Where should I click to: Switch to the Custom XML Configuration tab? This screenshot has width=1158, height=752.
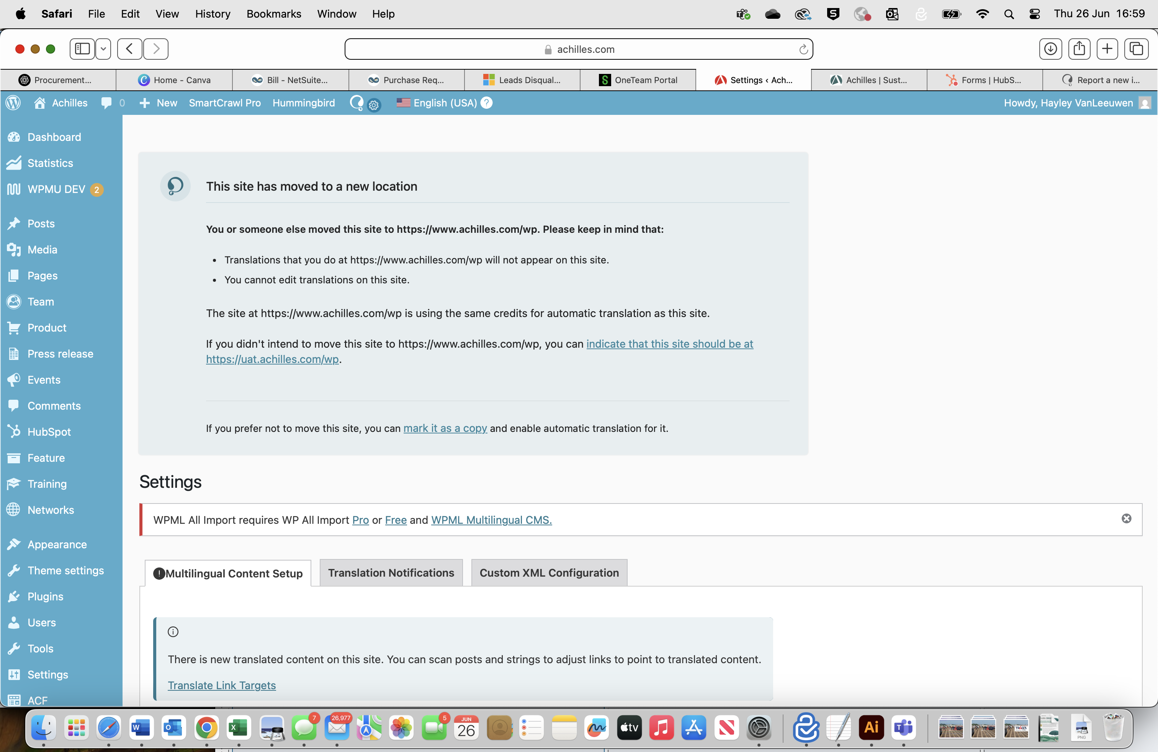click(549, 572)
